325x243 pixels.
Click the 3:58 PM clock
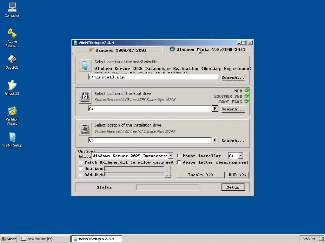point(308,239)
